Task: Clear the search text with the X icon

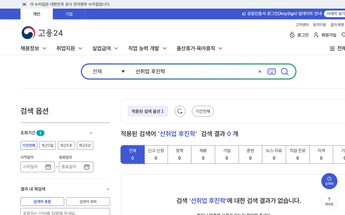Action: (x=260, y=71)
